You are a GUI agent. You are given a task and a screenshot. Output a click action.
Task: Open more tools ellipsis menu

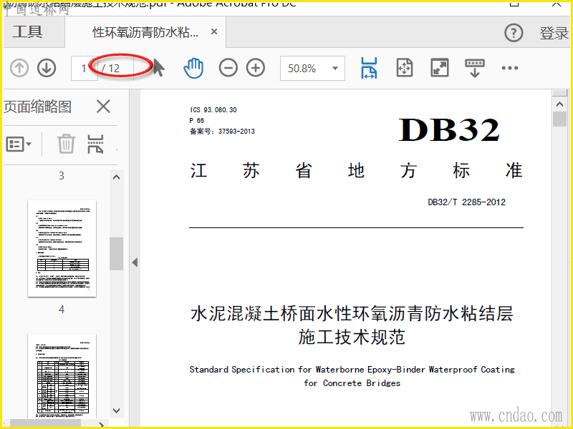[x=510, y=68]
